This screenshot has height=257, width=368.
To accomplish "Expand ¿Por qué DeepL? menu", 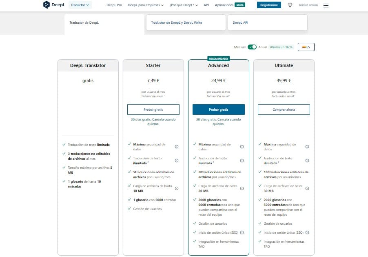I will tap(184, 5).
